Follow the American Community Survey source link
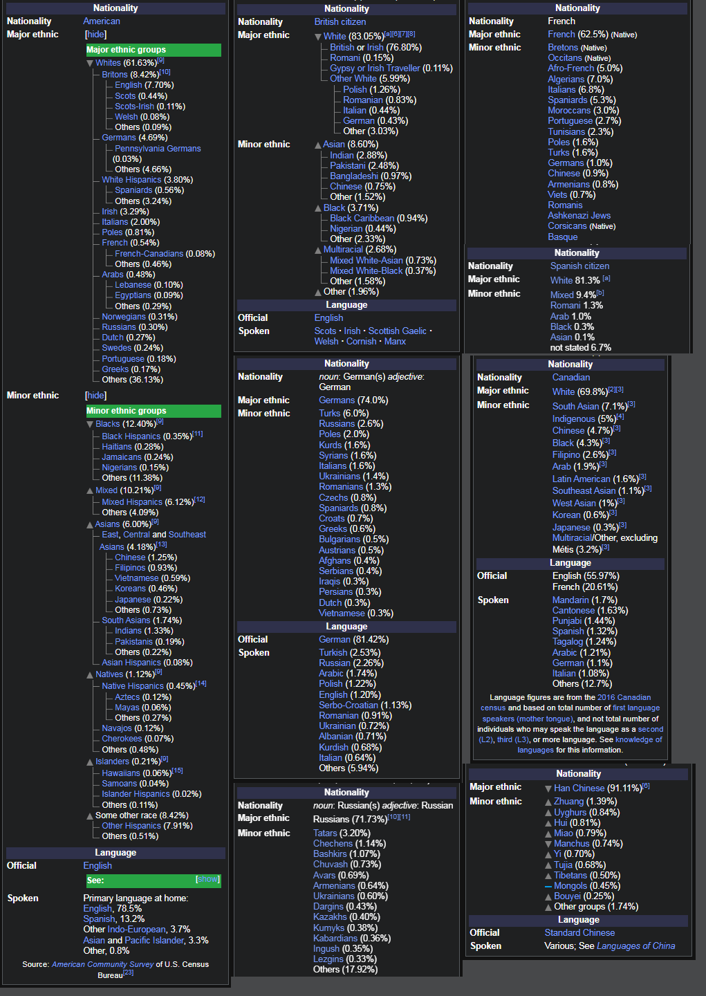 [x=103, y=964]
